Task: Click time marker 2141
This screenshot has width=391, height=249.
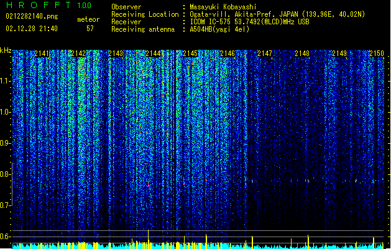Action: click(x=42, y=54)
